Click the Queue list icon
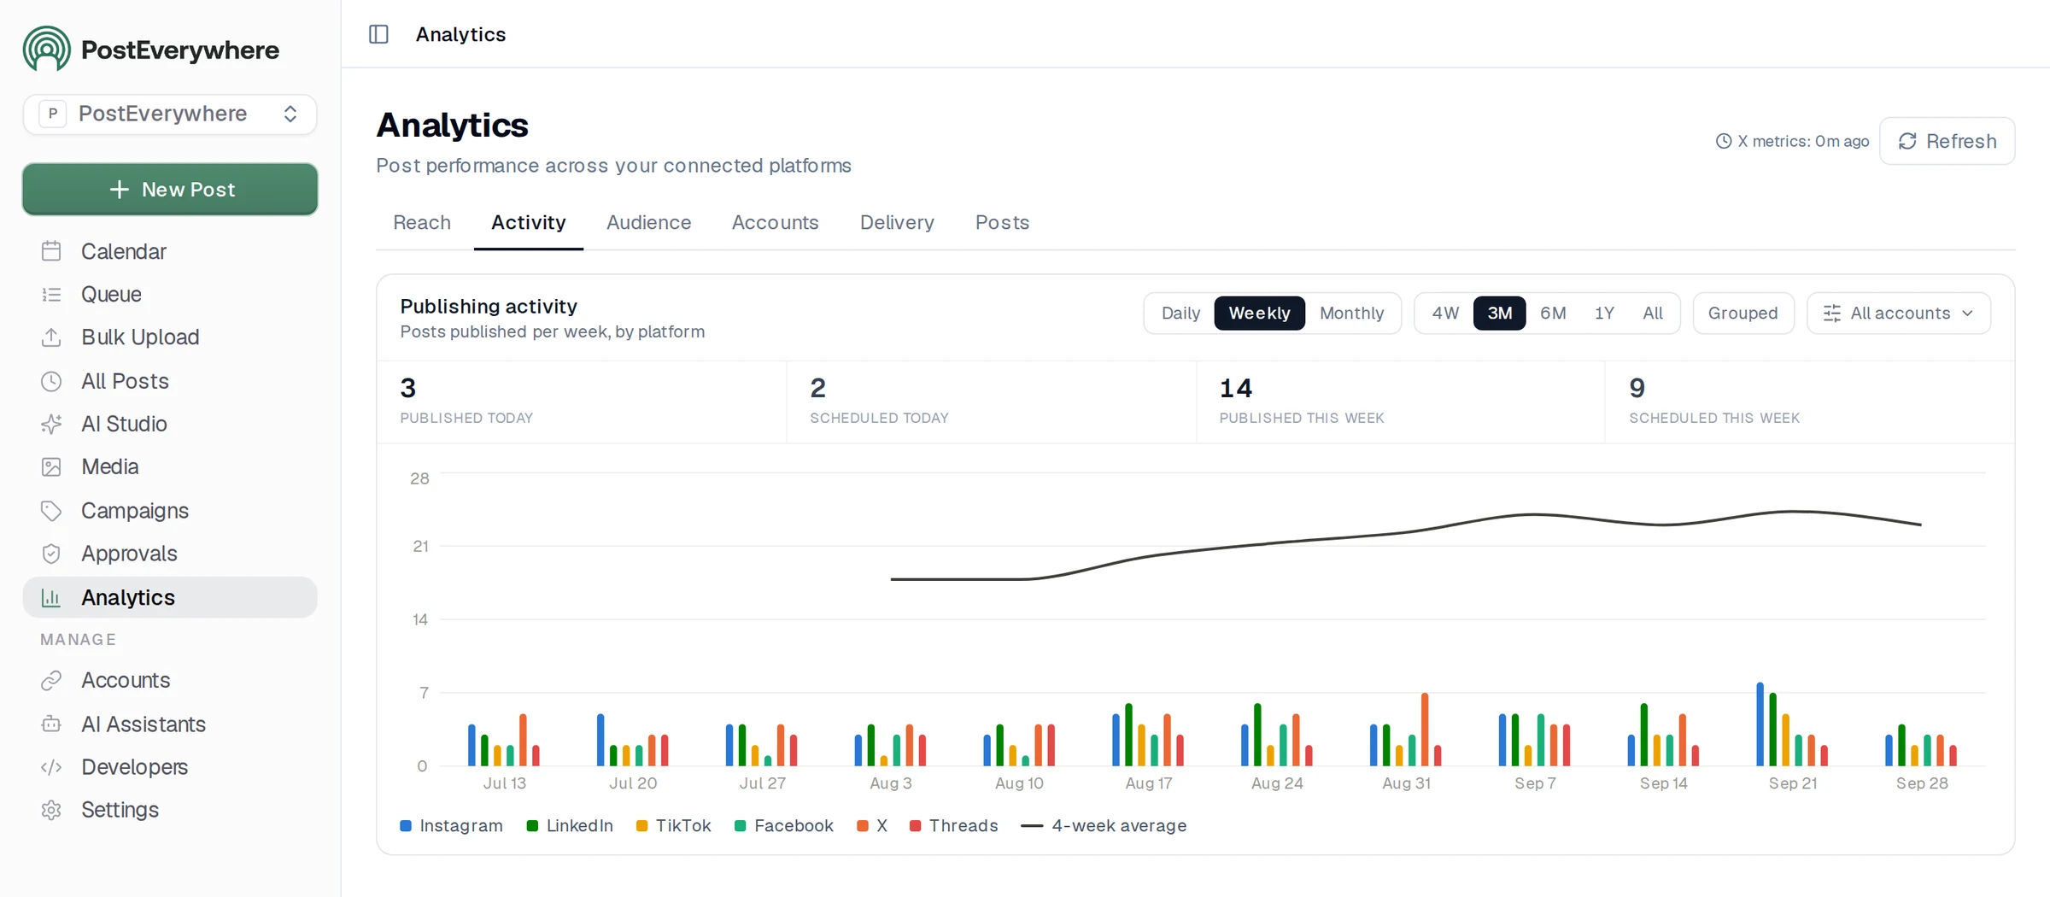Image resolution: width=2050 pixels, height=897 pixels. [x=51, y=295]
